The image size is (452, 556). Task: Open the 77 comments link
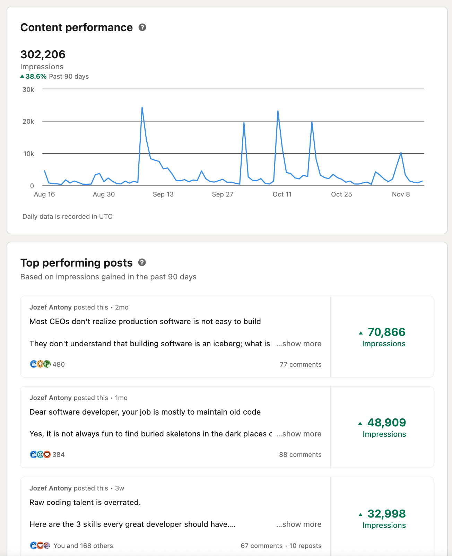point(301,364)
